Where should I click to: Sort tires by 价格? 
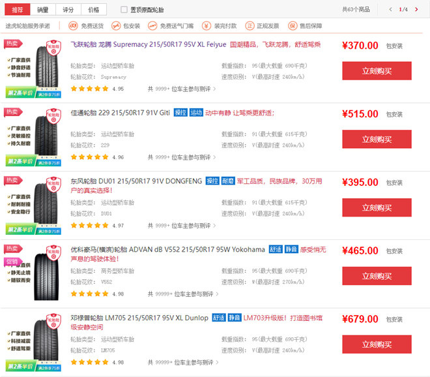94,10
